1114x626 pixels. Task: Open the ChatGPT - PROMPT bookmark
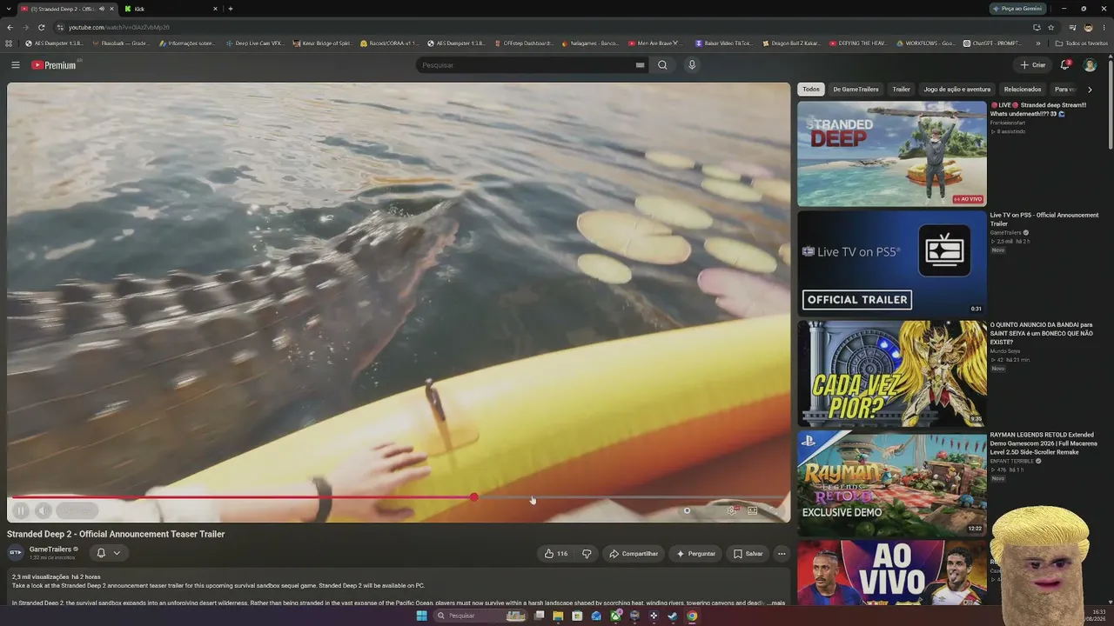click(992, 43)
